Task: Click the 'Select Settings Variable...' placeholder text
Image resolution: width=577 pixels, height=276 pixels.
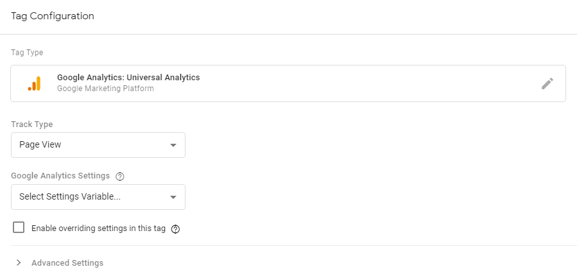Action: pos(70,197)
